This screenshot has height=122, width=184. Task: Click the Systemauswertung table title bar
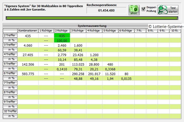[92, 26]
